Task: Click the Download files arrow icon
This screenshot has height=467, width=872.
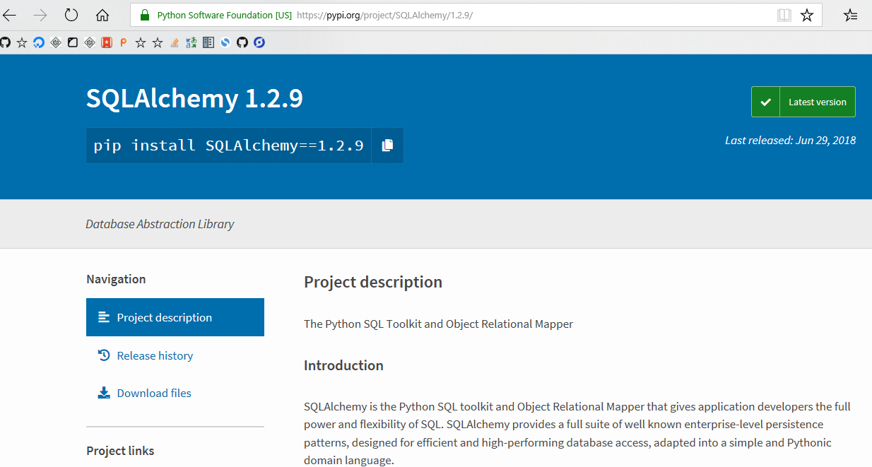Action: tap(104, 393)
